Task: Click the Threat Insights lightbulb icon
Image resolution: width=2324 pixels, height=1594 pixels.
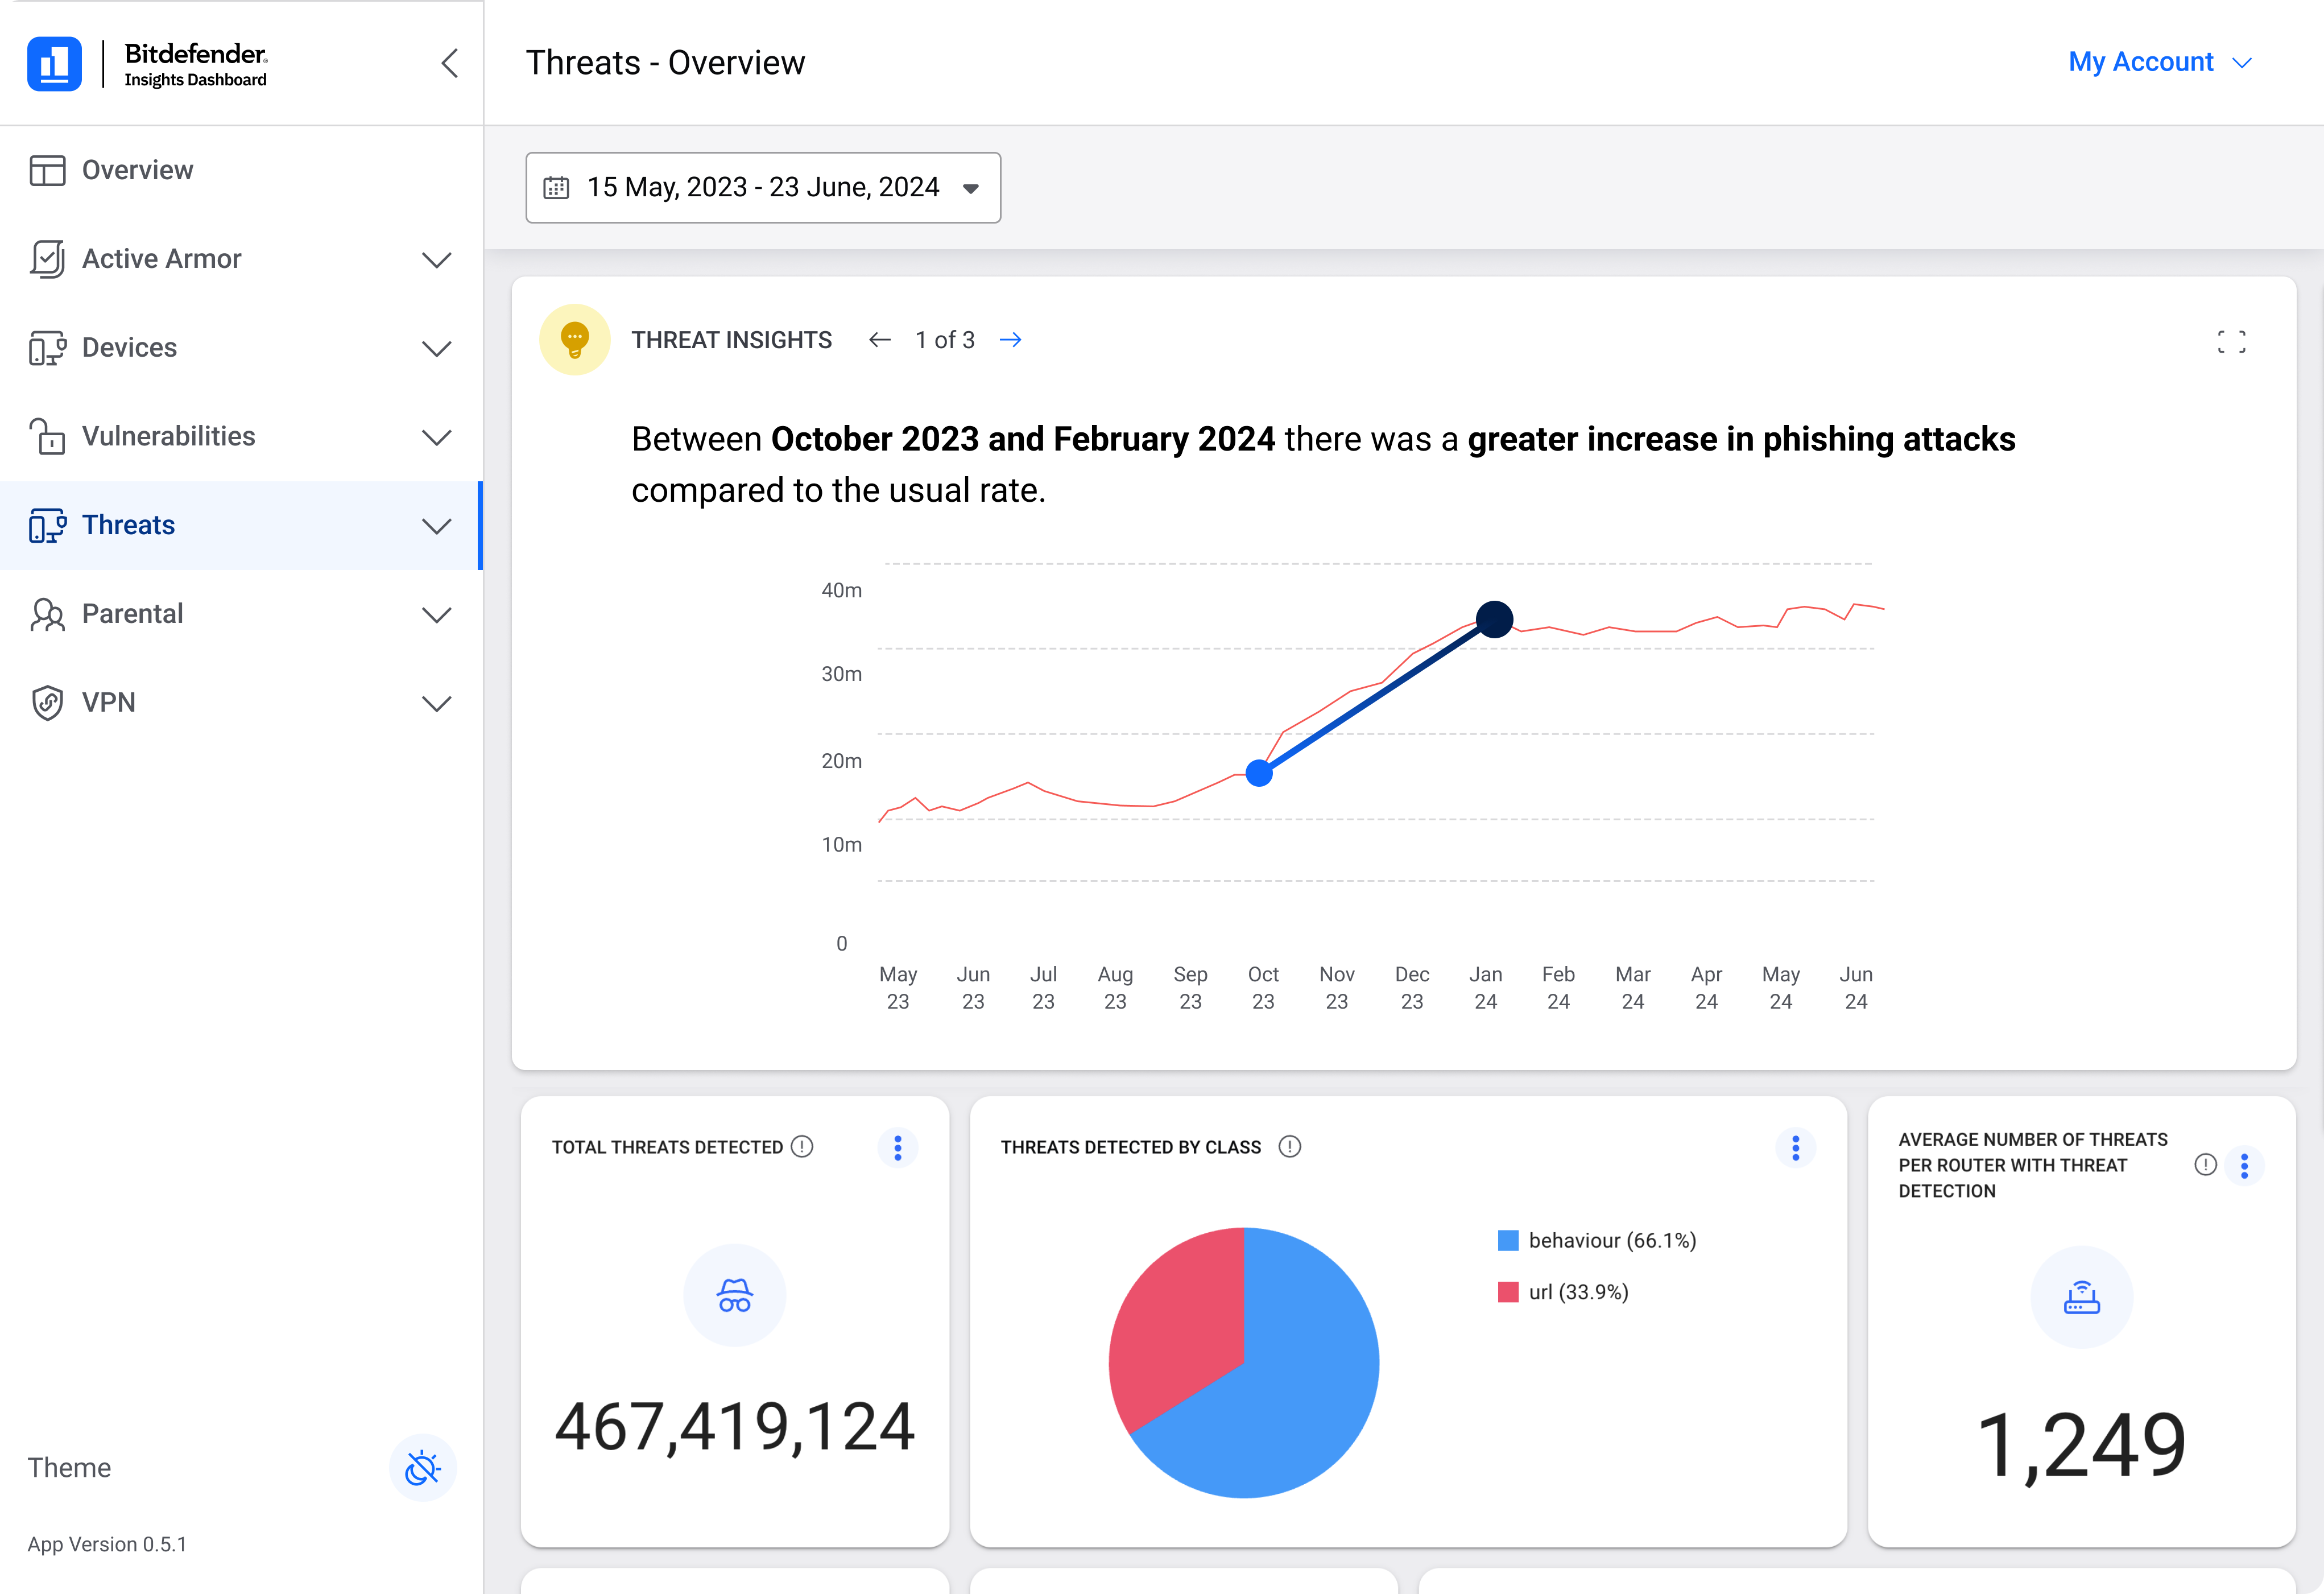Action: [575, 340]
